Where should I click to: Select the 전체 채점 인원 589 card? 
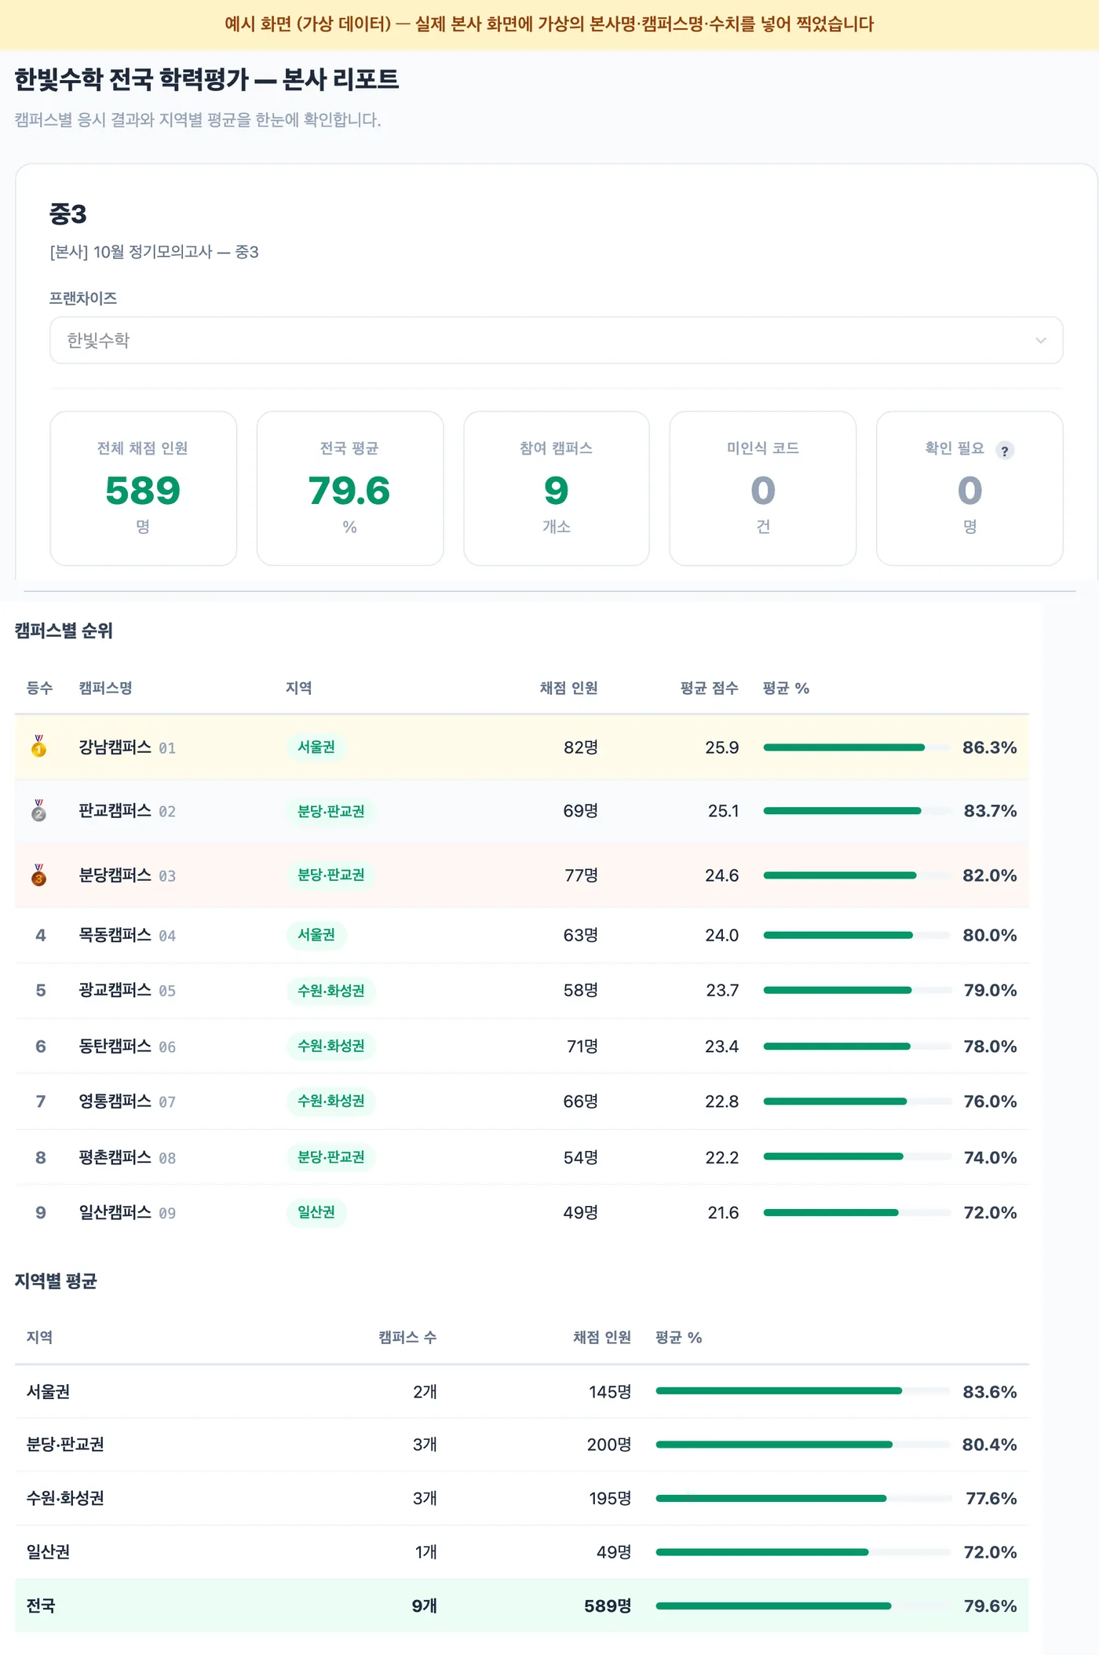pyautogui.click(x=143, y=488)
